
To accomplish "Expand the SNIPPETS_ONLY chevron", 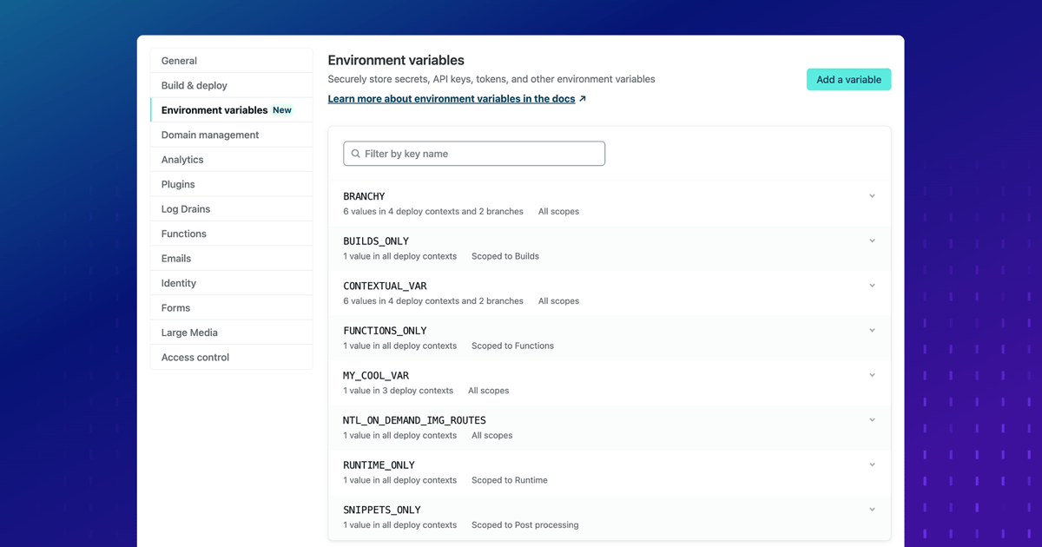I will click(872, 510).
